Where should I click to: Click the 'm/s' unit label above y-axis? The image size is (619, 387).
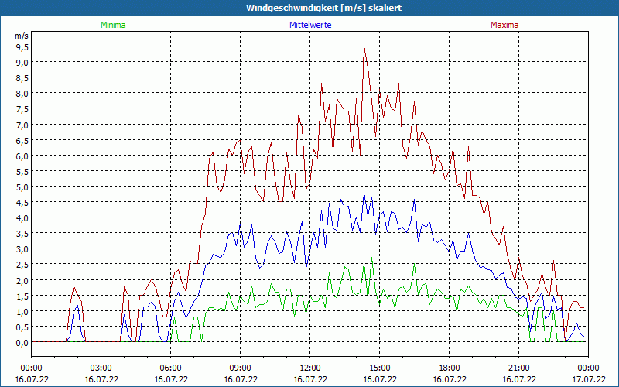[x=22, y=36]
